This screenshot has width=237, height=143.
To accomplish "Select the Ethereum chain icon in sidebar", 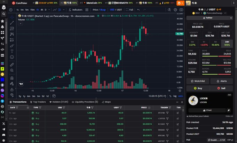I will tap(2, 85).
